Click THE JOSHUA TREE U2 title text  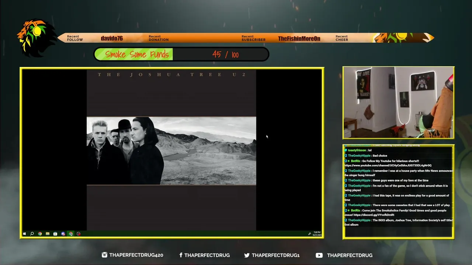point(171,75)
